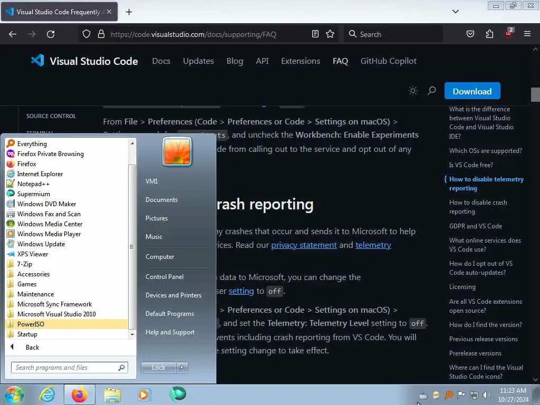Click the blue Download button
Viewport: 540px width, 405px height.
point(472,91)
